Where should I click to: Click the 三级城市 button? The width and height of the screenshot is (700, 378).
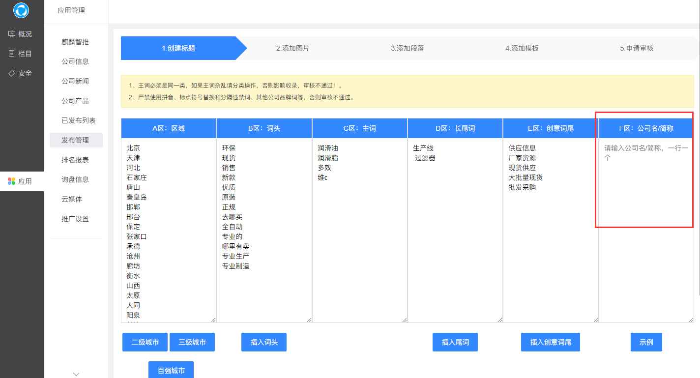(192, 342)
